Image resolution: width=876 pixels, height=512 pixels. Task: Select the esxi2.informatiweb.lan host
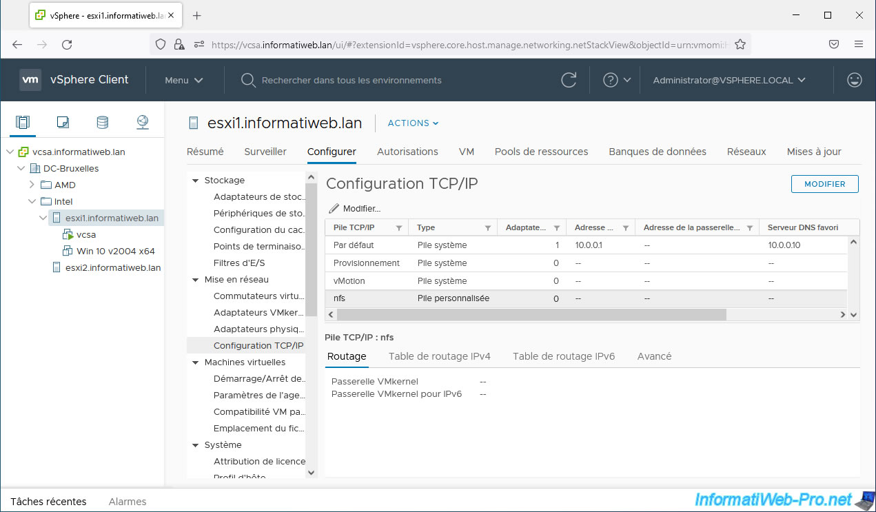(113, 267)
